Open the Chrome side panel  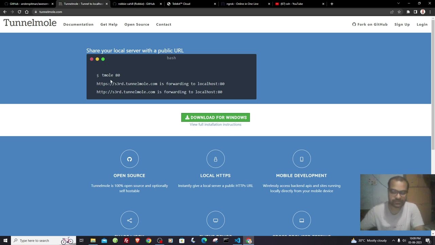(x=415, y=12)
